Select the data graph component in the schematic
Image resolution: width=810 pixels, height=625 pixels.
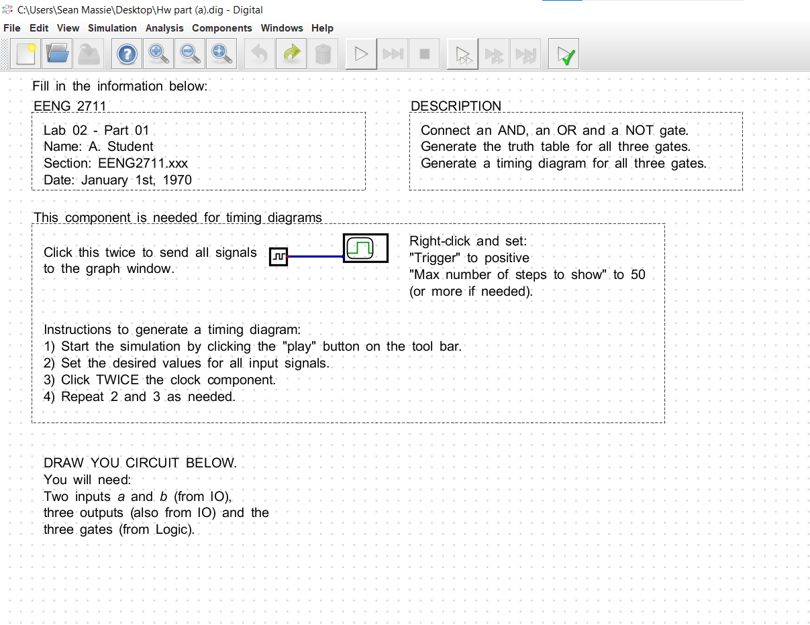[x=365, y=247]
